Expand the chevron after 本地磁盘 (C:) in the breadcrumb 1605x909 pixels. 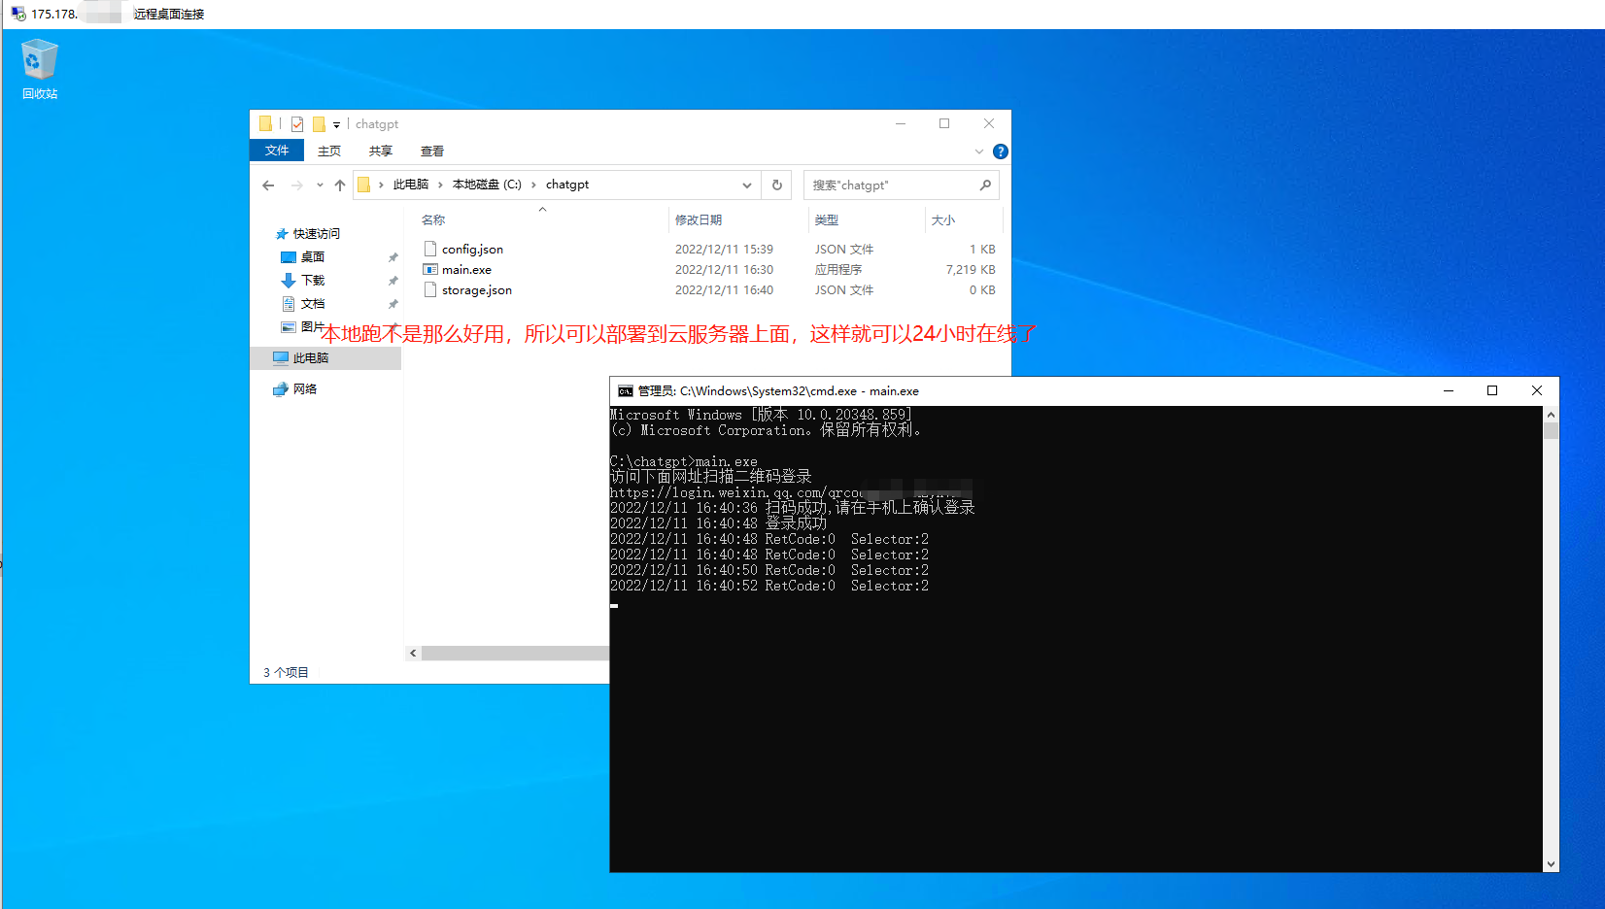(533, 185)
